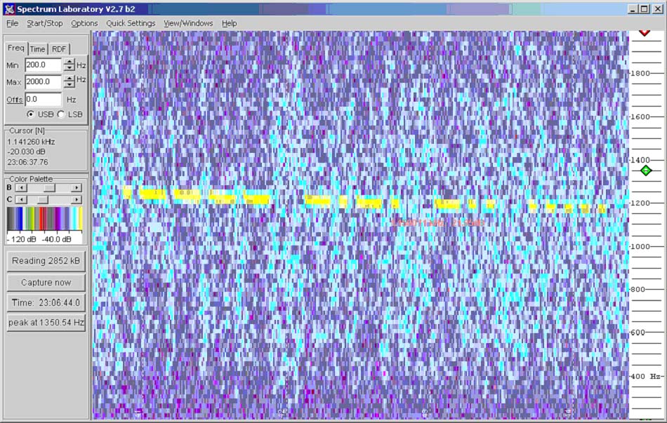
Task: Click right arrow of contrast C slider
Action: pos(77,200)
